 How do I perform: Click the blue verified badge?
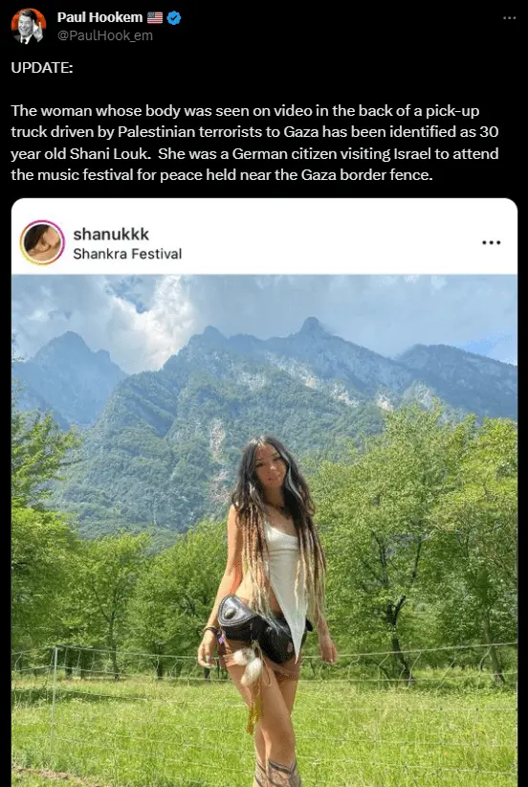click(x=174, y=18)
